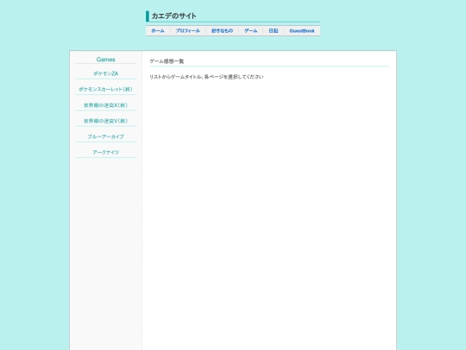
Task: Click the Games sidebar heading
Action: click(105, 60)
